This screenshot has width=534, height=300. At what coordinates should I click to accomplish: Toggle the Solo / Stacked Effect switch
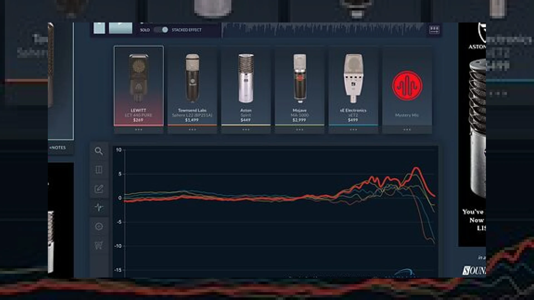[x=161, y=30]
